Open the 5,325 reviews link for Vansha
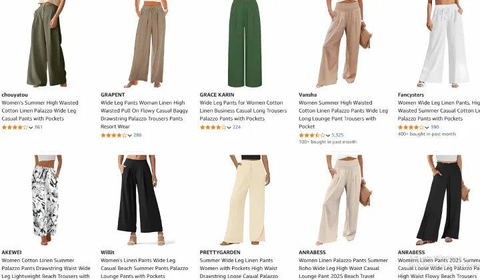This screenshot has height=280, width=480. (x=337, y=135)
